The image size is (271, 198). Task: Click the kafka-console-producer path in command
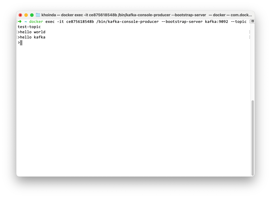(127, 22)
